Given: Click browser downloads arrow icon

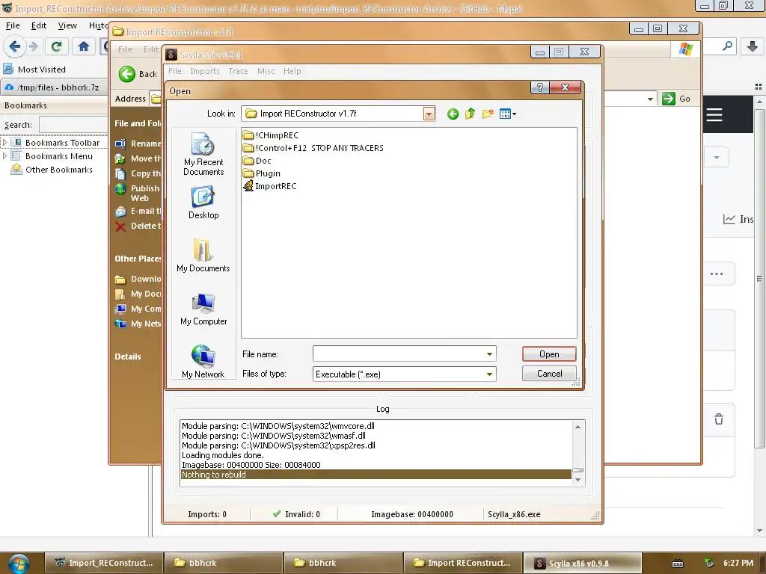Looking at the screenshot, I should point(753,46).
